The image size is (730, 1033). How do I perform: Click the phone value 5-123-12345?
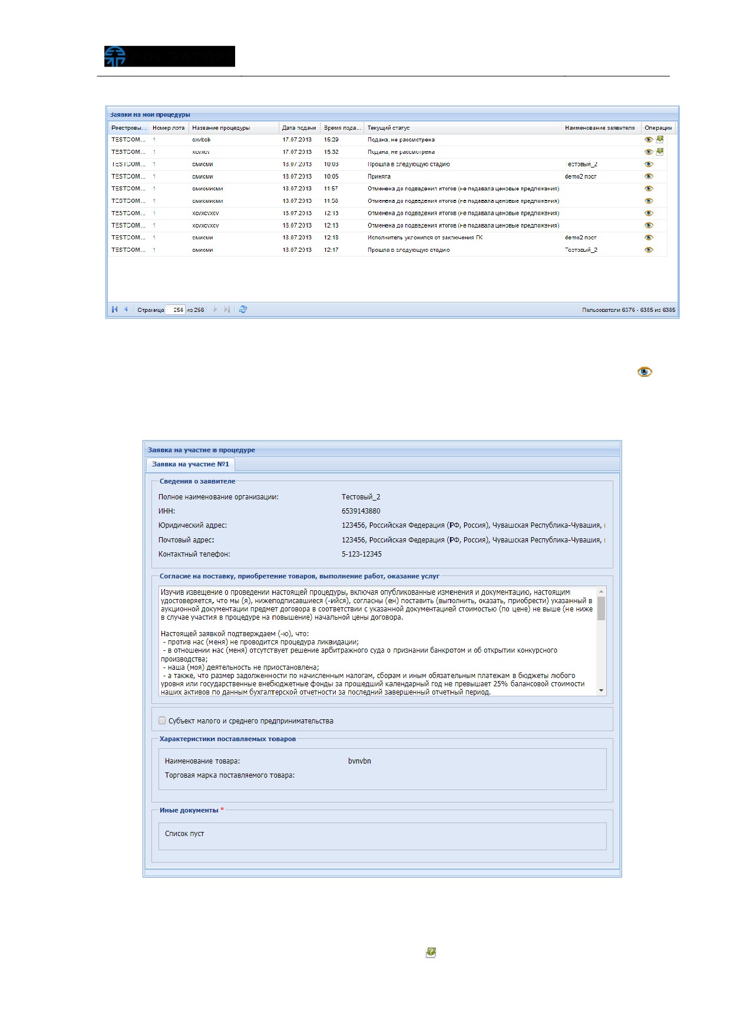point(362,554)
